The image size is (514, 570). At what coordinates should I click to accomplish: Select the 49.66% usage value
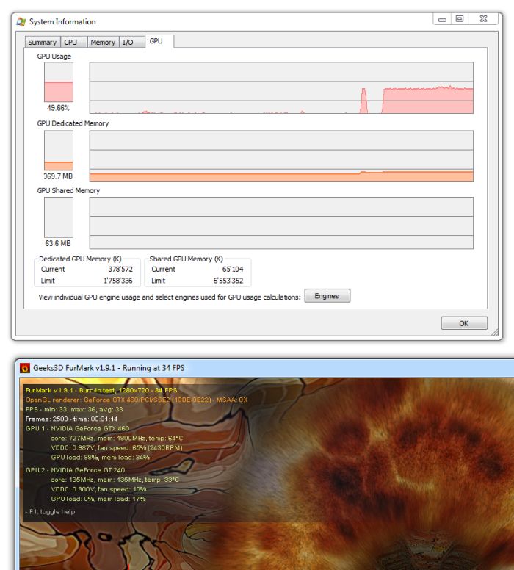point(58,108)
